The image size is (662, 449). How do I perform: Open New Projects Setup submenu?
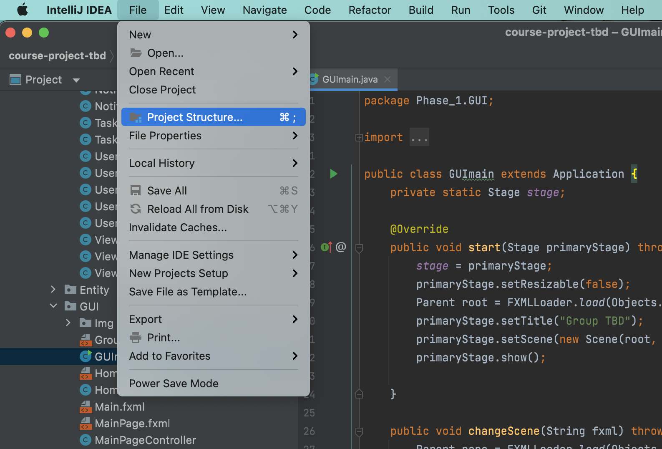[x=213, y=273]
